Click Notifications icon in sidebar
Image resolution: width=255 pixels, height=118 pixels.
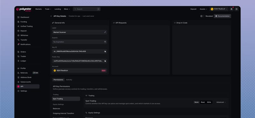click(x=18, y=44)
